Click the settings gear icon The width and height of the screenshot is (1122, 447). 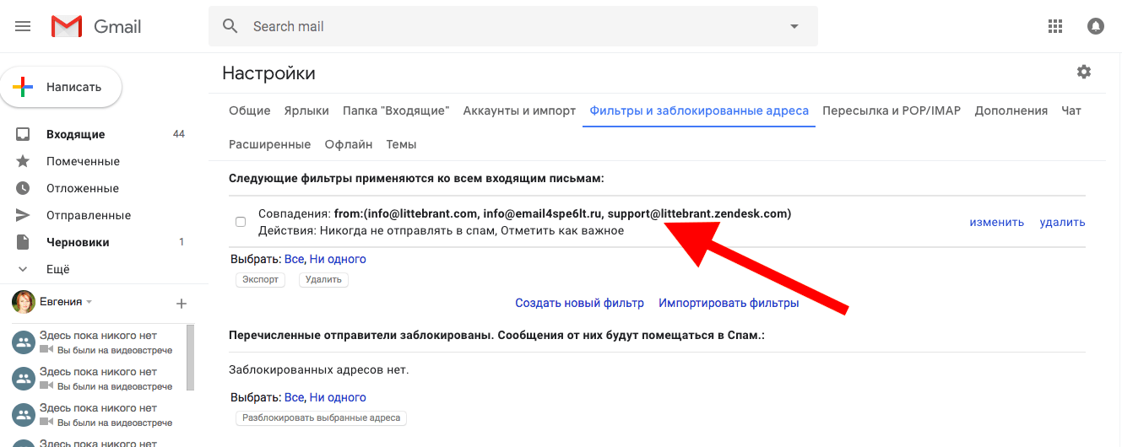(x=1084, y=72)
